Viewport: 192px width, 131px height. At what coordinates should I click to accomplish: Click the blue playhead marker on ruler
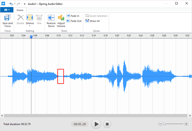(x=31, y=37)
